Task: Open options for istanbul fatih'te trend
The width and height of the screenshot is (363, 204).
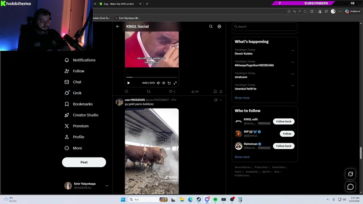Action: (x=293, y=86)
